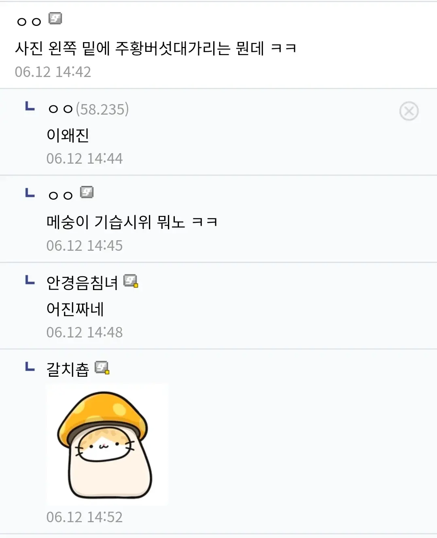Click the top commenter nickname ㅇㅇ

click(x=29, y=21)
